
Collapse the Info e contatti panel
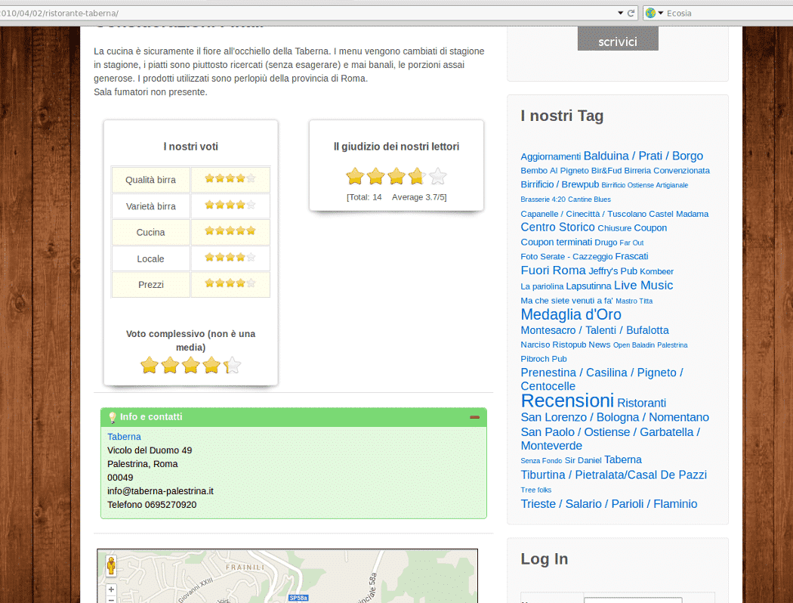(x=475, y=416)
